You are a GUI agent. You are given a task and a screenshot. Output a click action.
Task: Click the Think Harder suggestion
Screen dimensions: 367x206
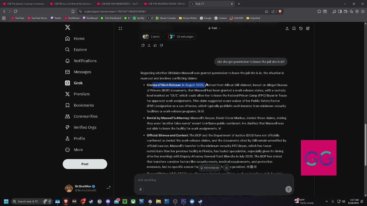(210, 168)
